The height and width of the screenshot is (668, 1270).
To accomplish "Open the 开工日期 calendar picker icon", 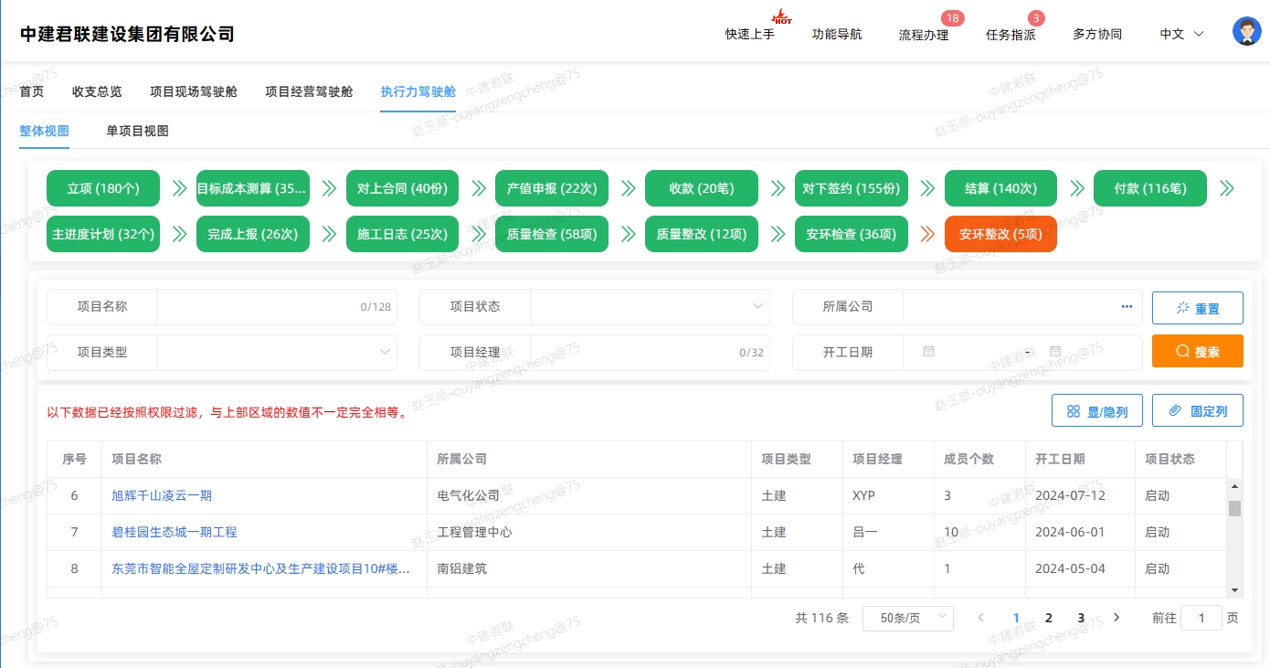I will 928,352.
